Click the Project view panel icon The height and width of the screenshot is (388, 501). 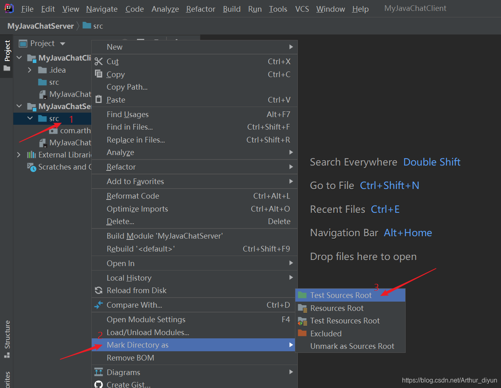(x=23, y=43)
